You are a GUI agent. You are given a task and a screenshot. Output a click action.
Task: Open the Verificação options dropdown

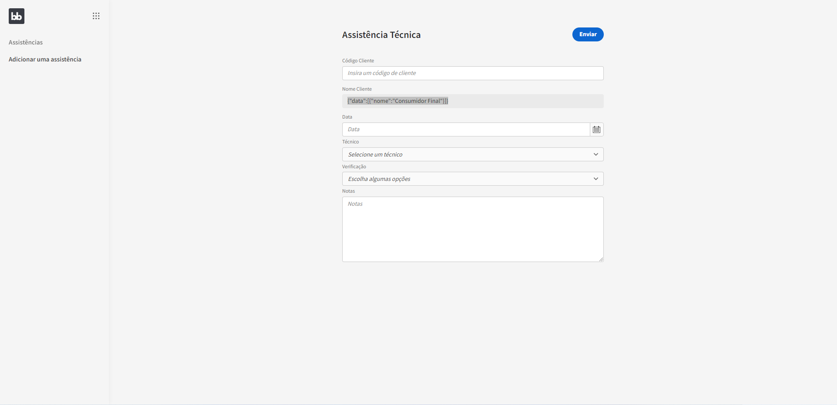[x=473, y=179]
